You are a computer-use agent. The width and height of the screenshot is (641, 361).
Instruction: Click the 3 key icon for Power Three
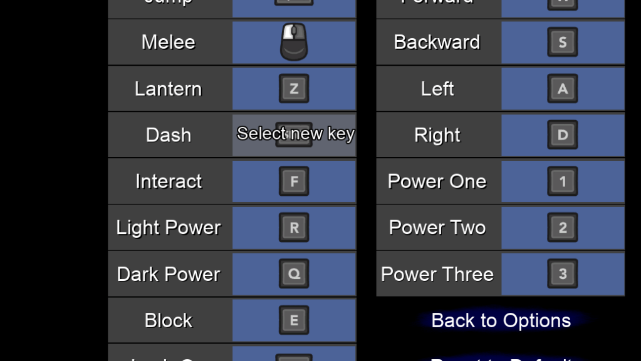click(562, 274)
